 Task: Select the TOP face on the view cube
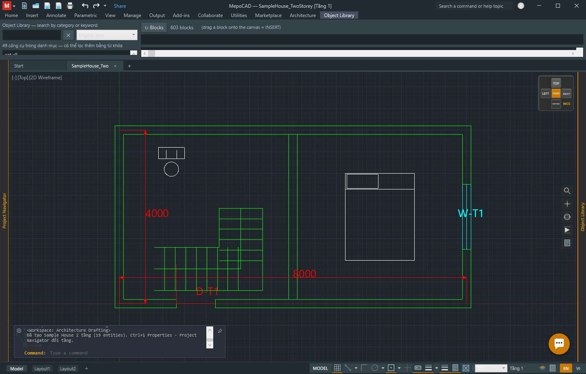(x=556, y=83)
